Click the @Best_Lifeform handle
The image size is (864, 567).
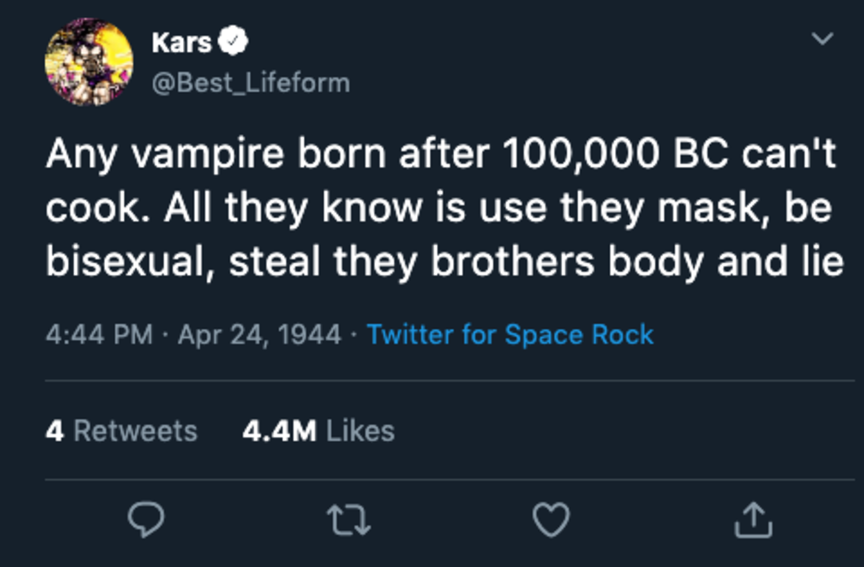[x=250, y=83]
